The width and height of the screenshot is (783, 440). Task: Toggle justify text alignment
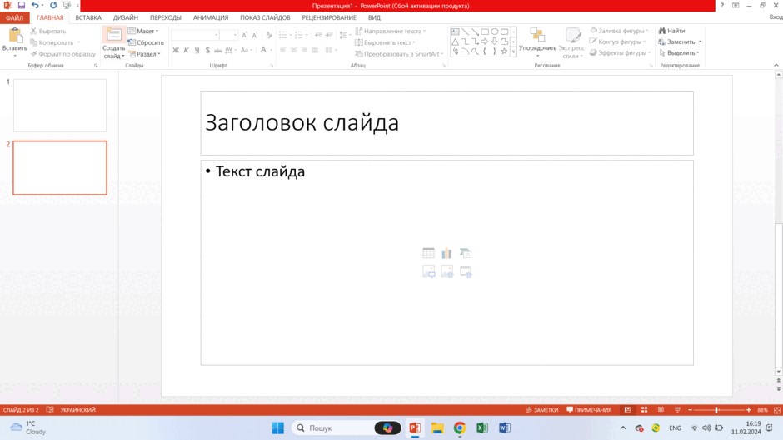pyautogui.click(x=315, y=50)
